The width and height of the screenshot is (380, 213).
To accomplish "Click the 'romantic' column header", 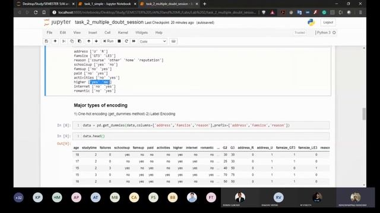I will (207, 147).
